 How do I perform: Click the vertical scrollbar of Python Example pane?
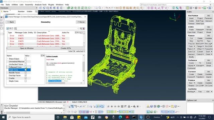(84, 67)
